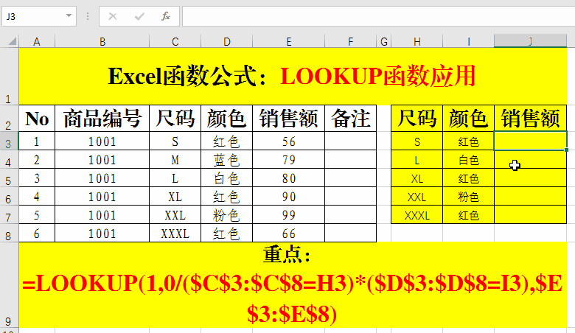Click the No cell with value 4
Image resolution: width=575 pixels, height=333 pixels.
click(x=37, y=196)
